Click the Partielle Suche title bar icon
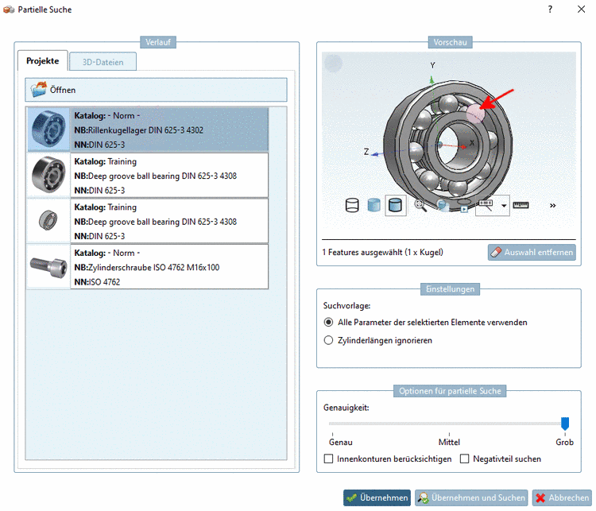 [9, 10]
